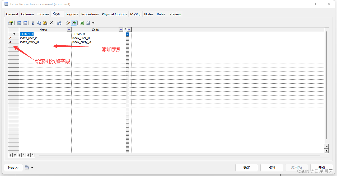The height and width of the screenshot is (176, 337).
Task: Select the index_entity_id code cell
Action: [97, 42]
